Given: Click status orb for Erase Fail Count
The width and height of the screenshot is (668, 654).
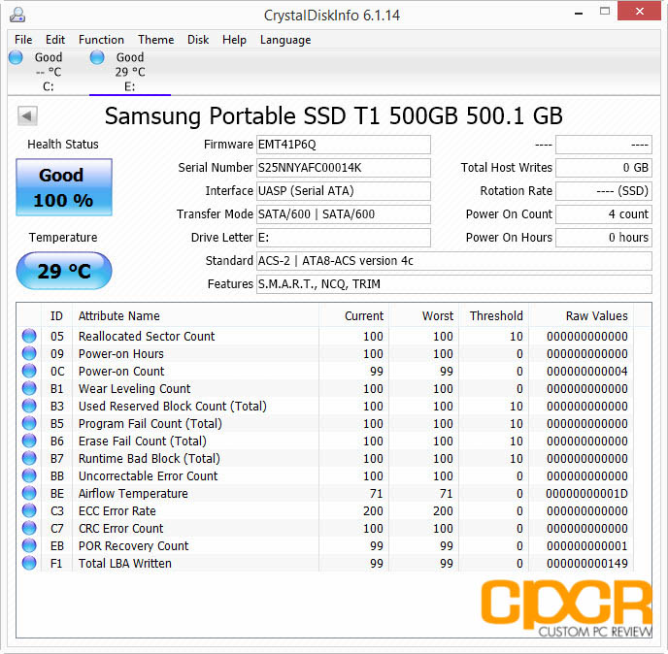Looking at the screenshot, I should (29, 441).
